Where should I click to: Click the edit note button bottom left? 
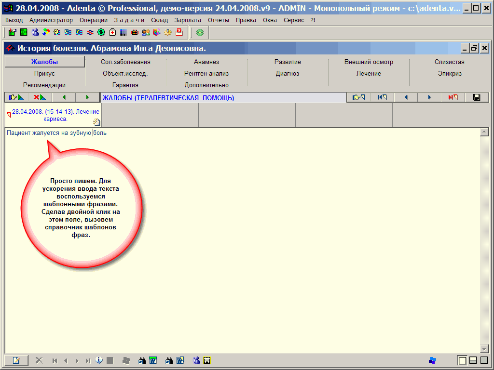(16, 360)
